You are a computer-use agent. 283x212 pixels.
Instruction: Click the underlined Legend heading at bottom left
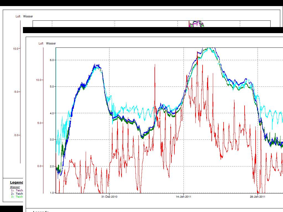pos(17,182)
